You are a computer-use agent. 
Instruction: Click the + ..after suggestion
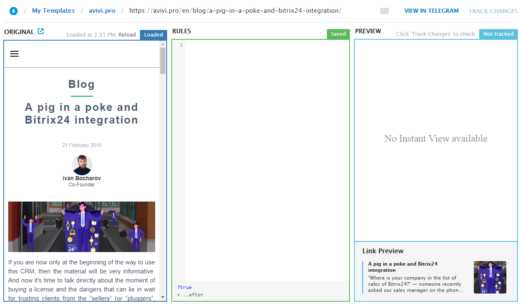point(190,295)
